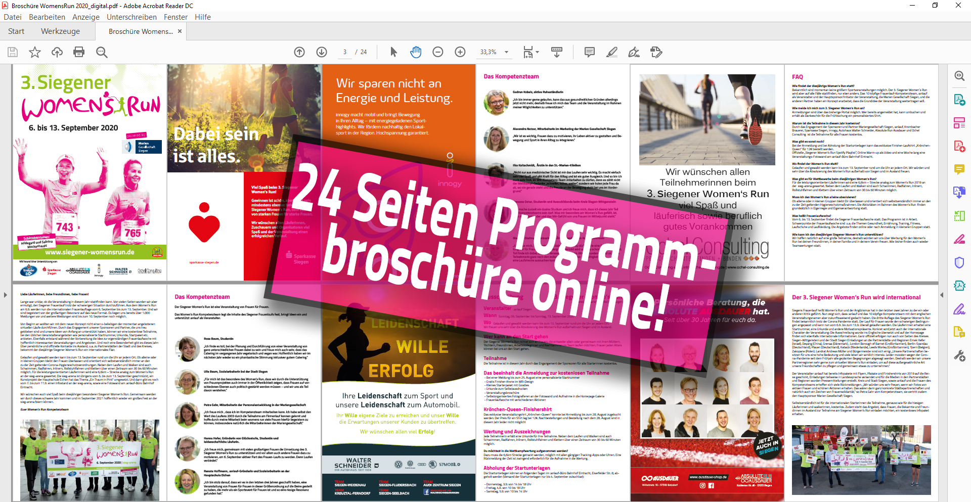Click the Stamp tool icon

[x=656, y=52]
